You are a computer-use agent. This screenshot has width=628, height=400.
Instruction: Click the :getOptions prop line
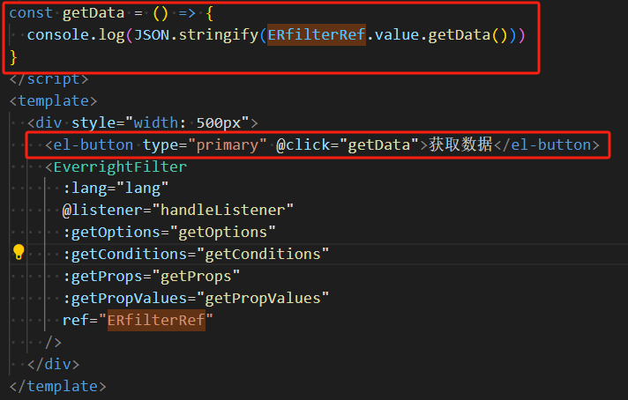[168, 232]
